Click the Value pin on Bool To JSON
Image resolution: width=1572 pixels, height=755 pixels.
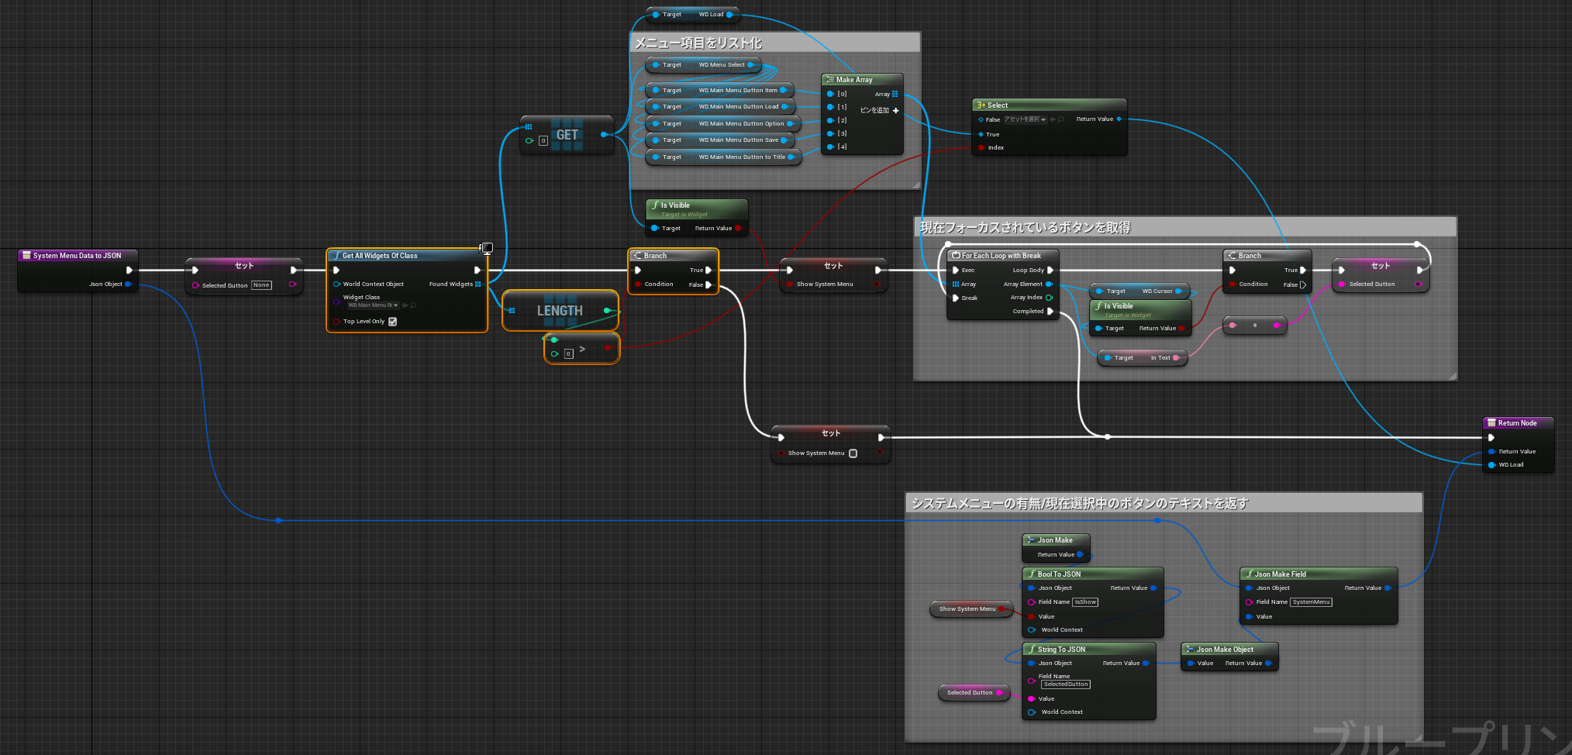point(1032,617)
